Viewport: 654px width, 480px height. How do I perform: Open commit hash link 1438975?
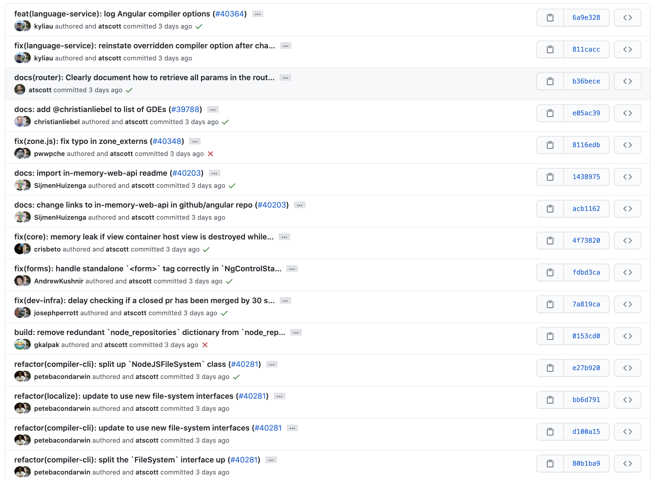586,177
